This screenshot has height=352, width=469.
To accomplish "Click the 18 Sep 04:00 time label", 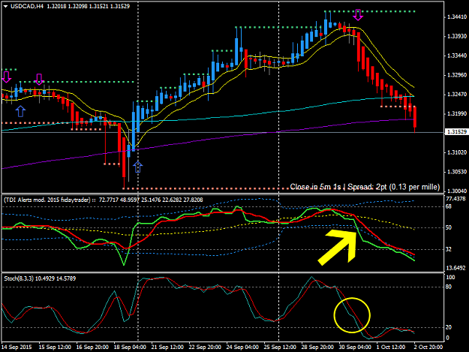I will (130, 347).
